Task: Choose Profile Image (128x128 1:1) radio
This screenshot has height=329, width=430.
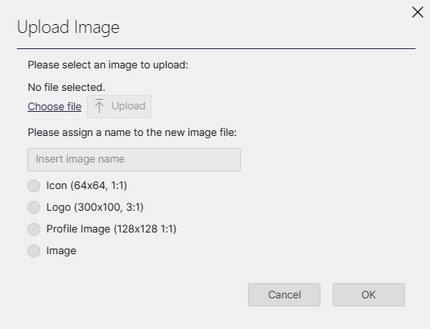Action: pyautogui.click(x=34, y=229)
